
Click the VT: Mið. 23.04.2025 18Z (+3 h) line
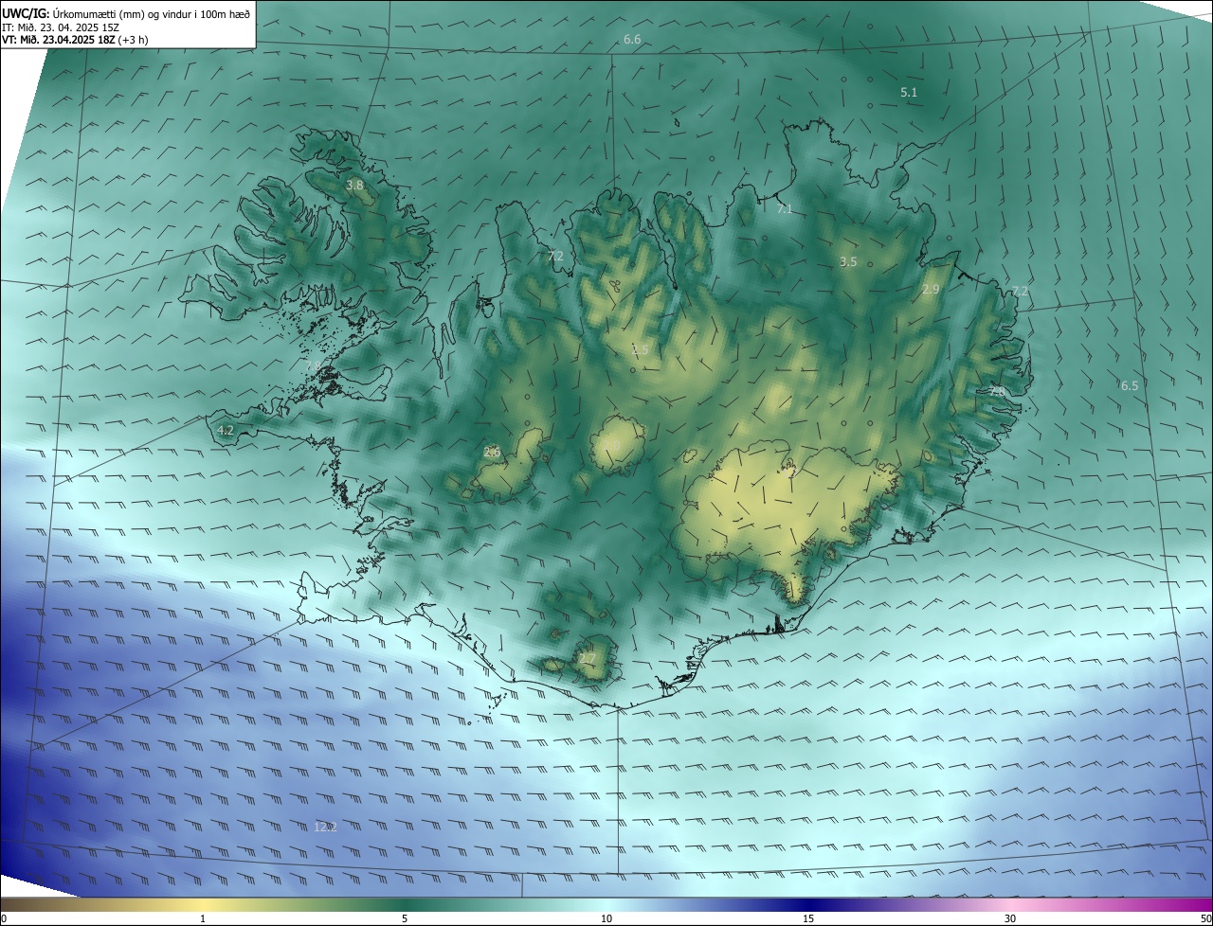75,40
